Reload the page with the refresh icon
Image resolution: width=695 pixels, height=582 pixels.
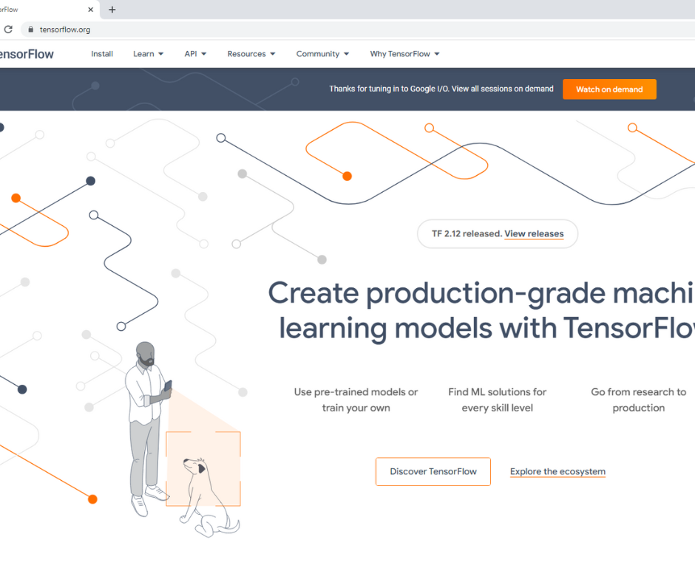click(8, 30)
